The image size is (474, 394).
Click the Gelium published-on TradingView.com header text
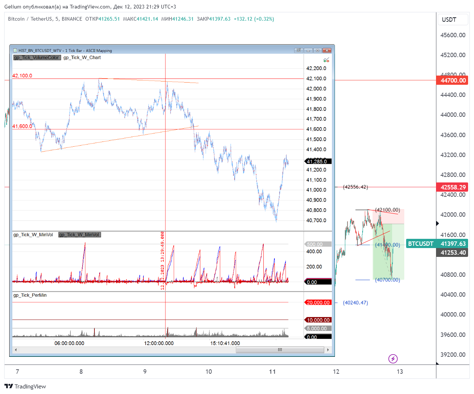point(90,7)
